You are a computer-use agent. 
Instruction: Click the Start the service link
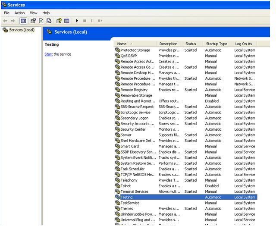pyautogui.click(x=49, y=54)
